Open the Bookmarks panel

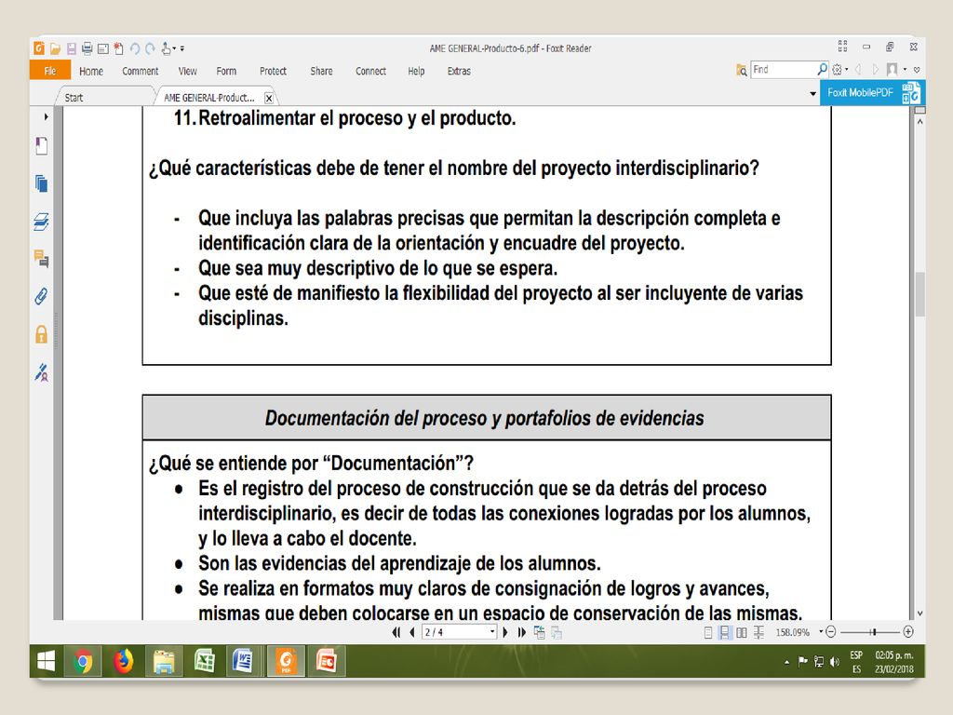[41, 146]
